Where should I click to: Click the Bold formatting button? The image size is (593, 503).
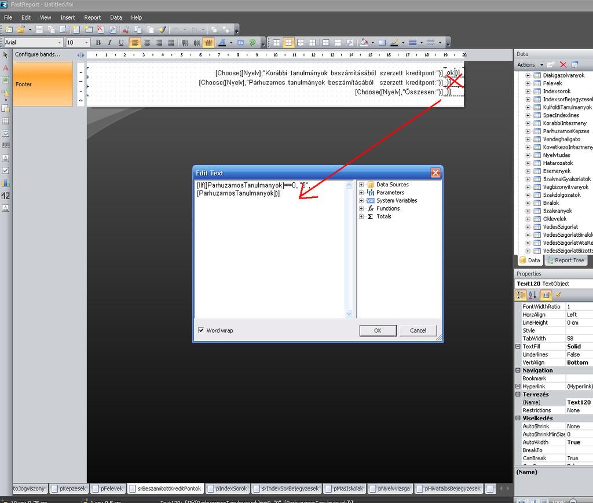pos(98,42)
